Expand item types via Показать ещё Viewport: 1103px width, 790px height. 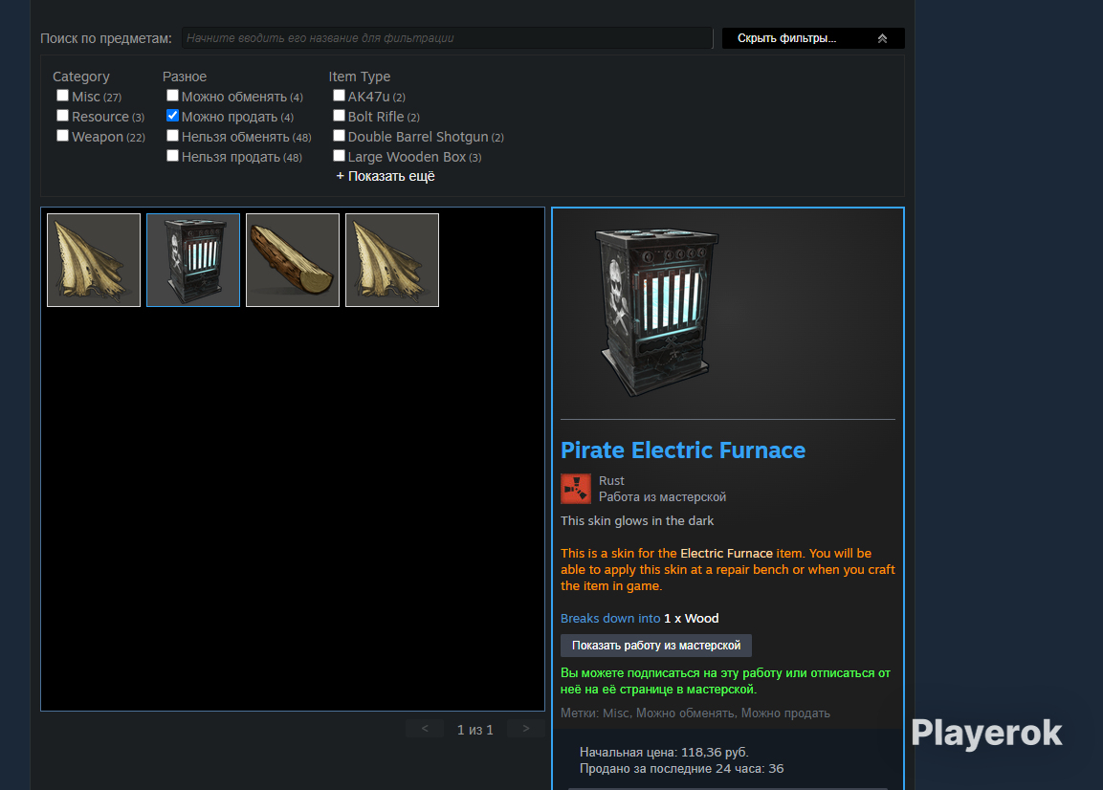pyautogui.click(x=386, y=176)
